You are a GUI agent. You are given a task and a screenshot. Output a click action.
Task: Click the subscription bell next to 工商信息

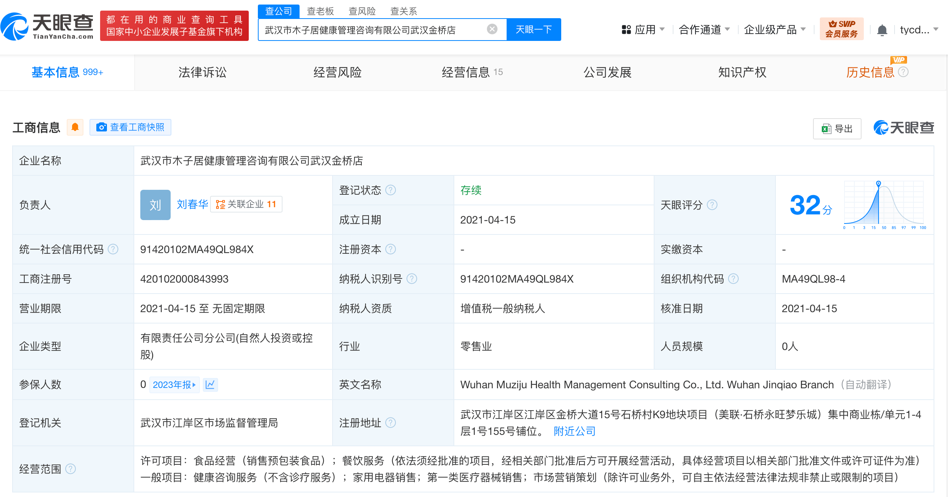75,127
